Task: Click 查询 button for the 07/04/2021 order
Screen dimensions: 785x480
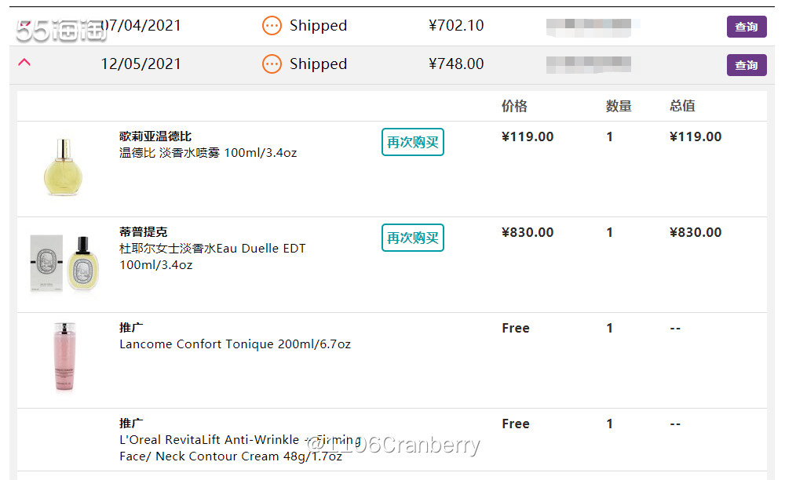Action: (x=746, y=27)
